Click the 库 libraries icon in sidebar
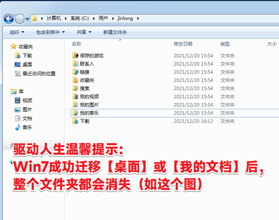279x220 pixels. tap(14, 92)
